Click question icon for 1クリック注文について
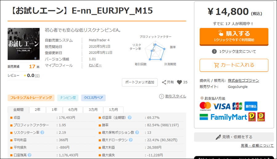 (x=214, y=52)
